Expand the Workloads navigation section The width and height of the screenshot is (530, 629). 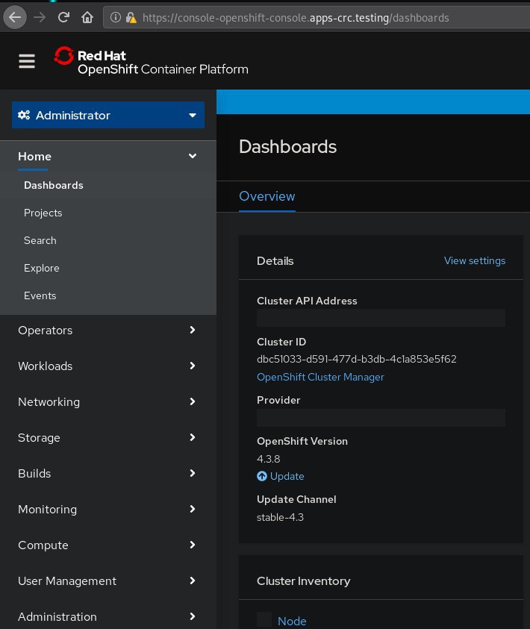(108, 366)
